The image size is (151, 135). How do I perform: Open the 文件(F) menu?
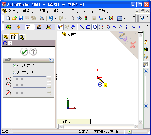[14, 11]
